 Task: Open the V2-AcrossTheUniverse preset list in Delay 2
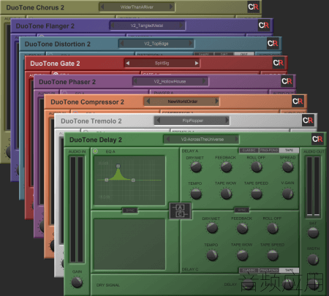[x=202, y=140]
